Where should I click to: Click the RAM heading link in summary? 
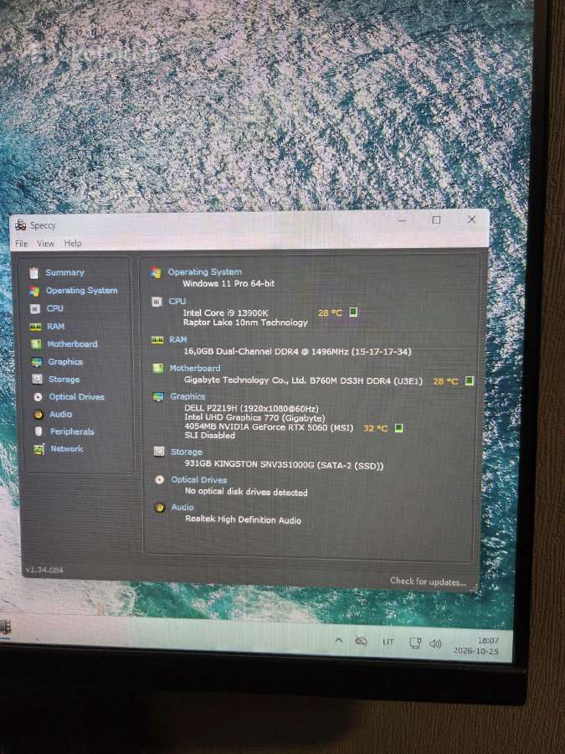[177, 339]
